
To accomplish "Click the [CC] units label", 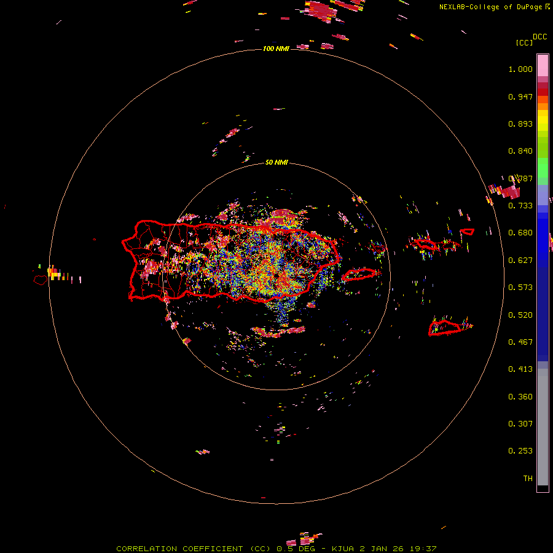I will coord(524,42).
